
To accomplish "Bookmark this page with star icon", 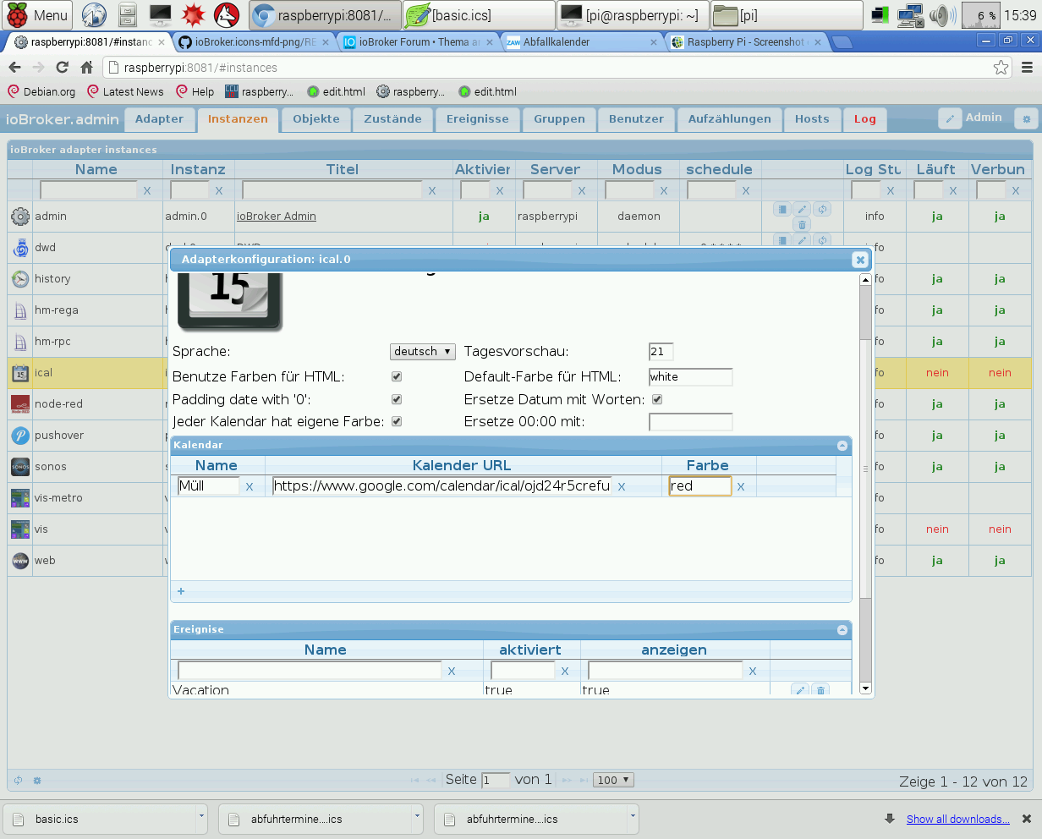I will [x=1001, y=68].
